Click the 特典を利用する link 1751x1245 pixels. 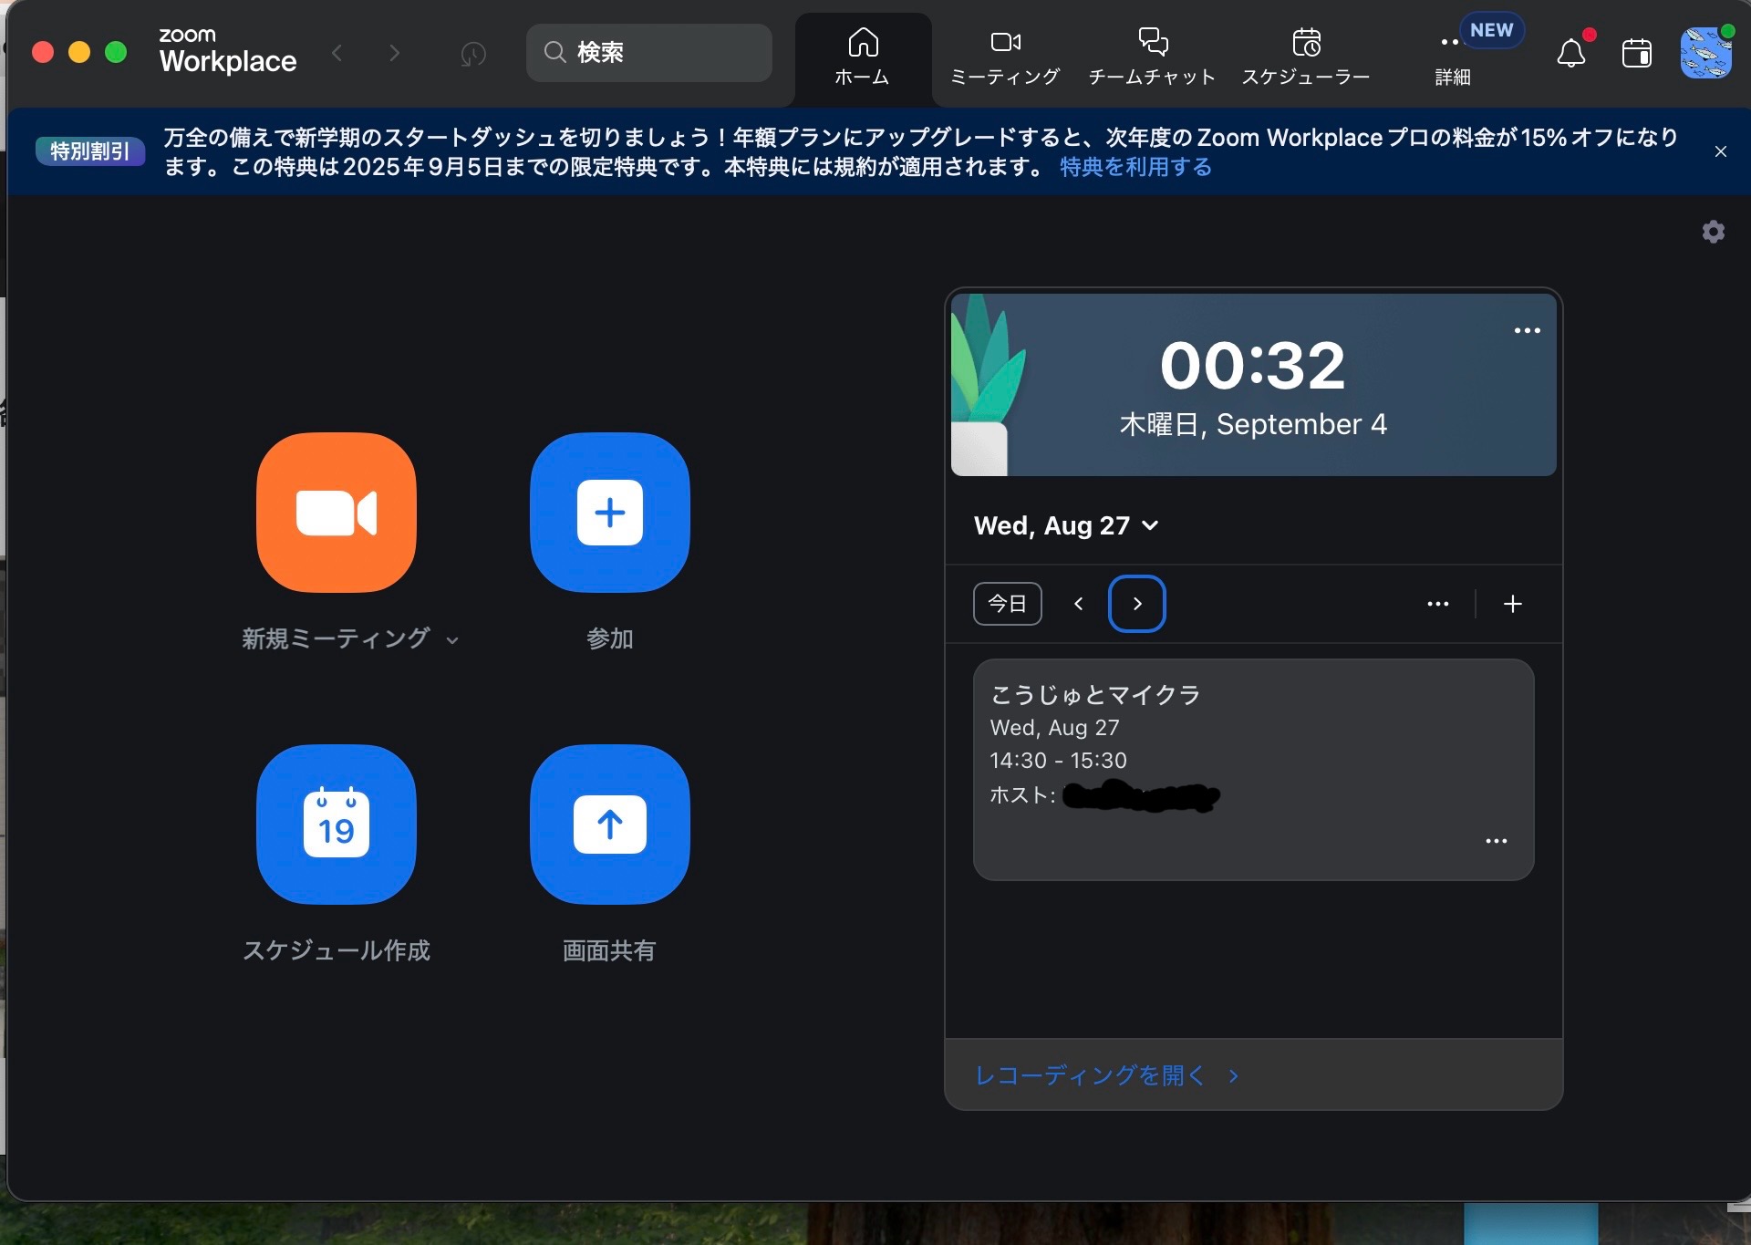point(1135,167)
